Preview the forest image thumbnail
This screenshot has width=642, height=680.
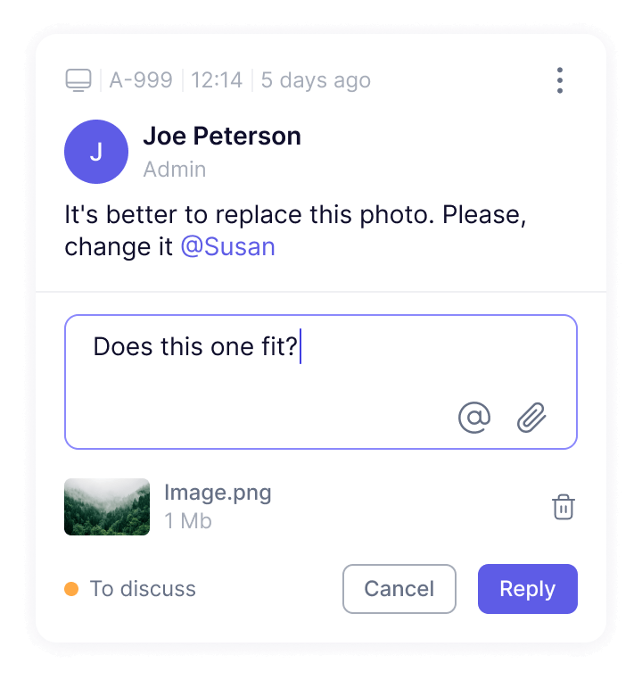pos(107,507)
